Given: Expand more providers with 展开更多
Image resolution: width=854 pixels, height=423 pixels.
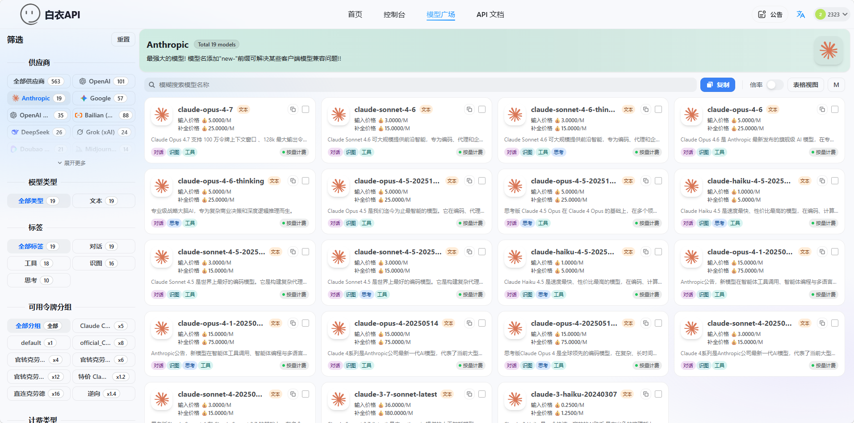Looking at the screenshot, I should click(x=71, y=163).
